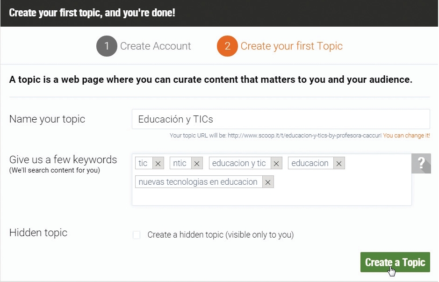Click 'Create a hidden topic' label
Viewport: 439px width, 282px height.
pyautogui.click(x=221, y=235)
